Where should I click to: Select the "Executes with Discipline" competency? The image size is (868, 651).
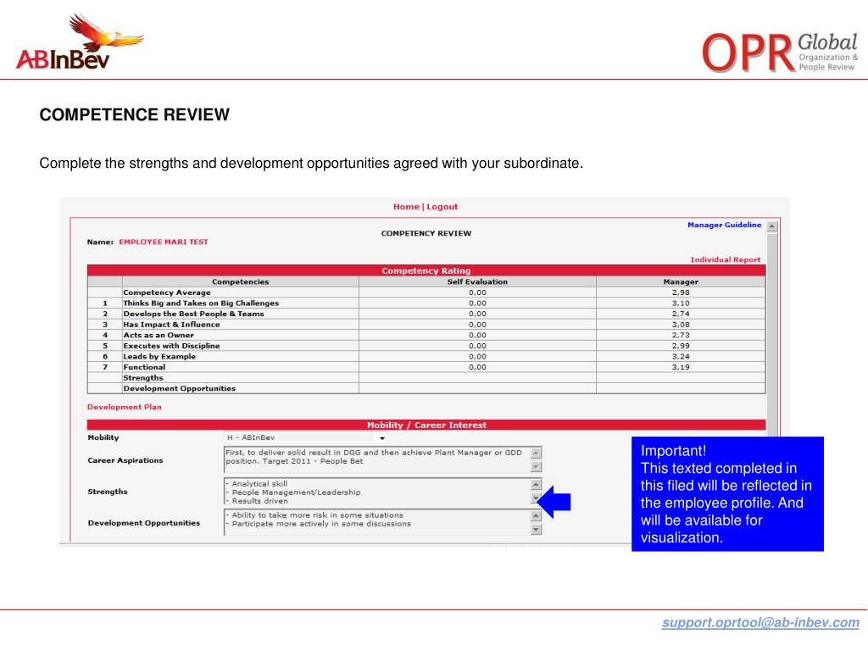171,346
